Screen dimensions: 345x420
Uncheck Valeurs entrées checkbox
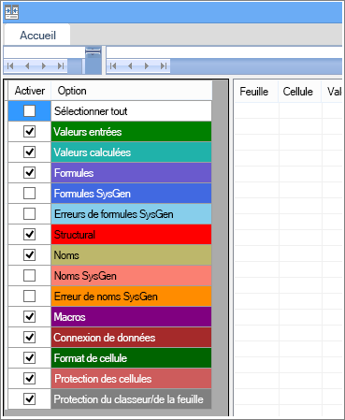[29, 131]
